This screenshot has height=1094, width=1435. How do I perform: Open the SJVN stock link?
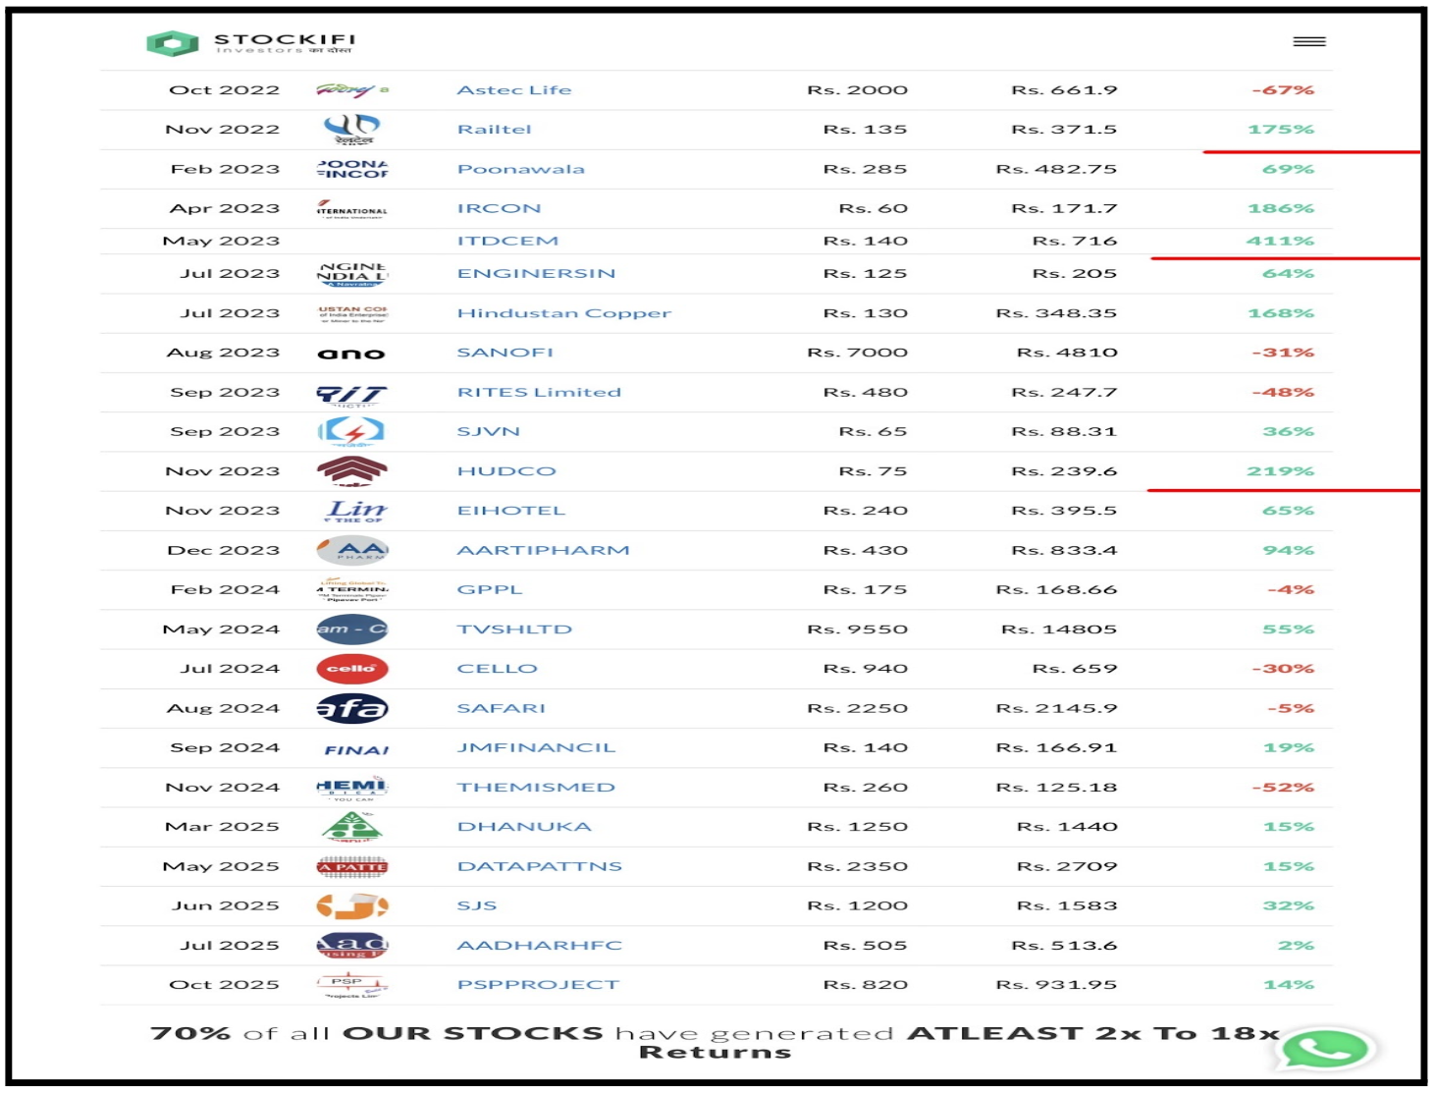(x=489, y=431)
